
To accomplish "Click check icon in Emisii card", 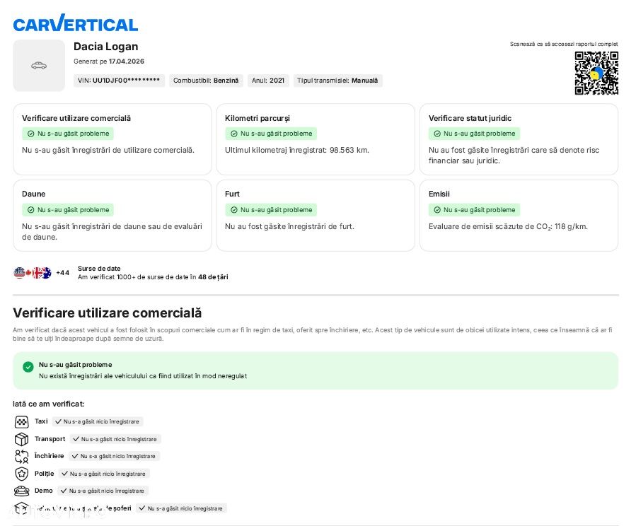I will [x=437, y=210].
